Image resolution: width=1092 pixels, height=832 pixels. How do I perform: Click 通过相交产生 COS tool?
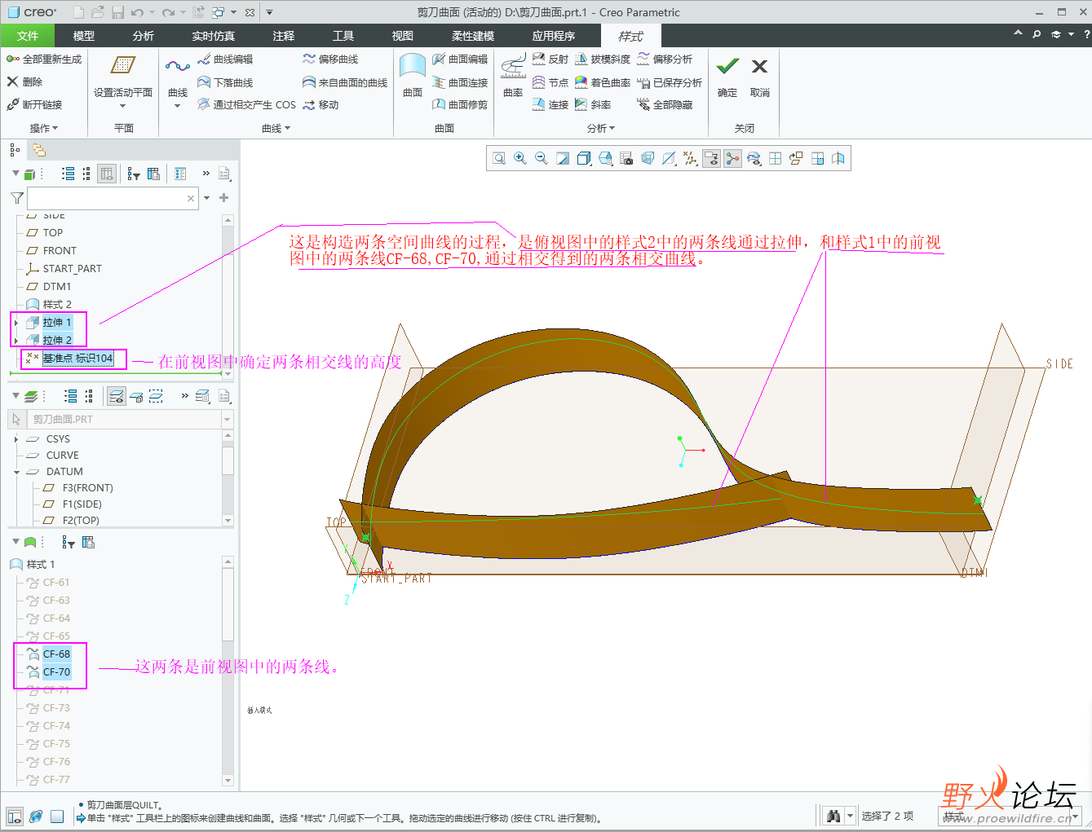point(246,104)
